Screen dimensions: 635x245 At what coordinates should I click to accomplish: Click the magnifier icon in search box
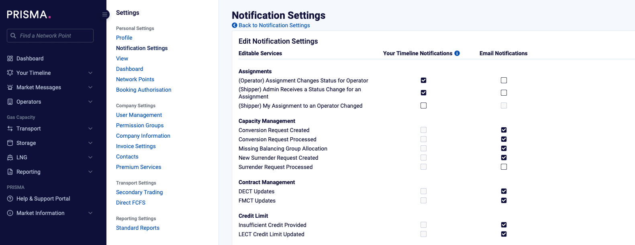click(13, 36)
